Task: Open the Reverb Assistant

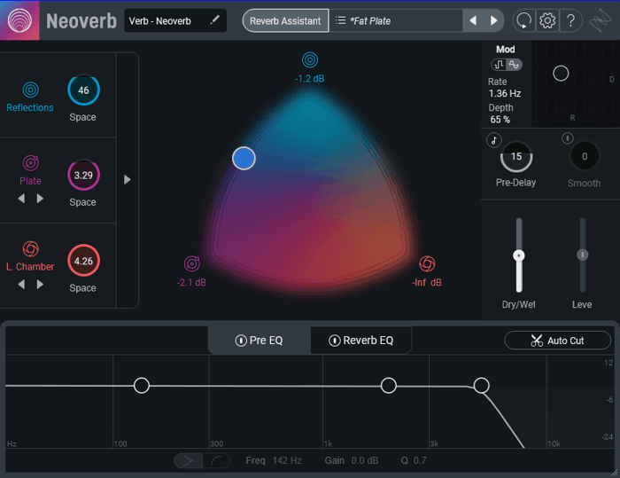Action: click(x=285, y=20)
